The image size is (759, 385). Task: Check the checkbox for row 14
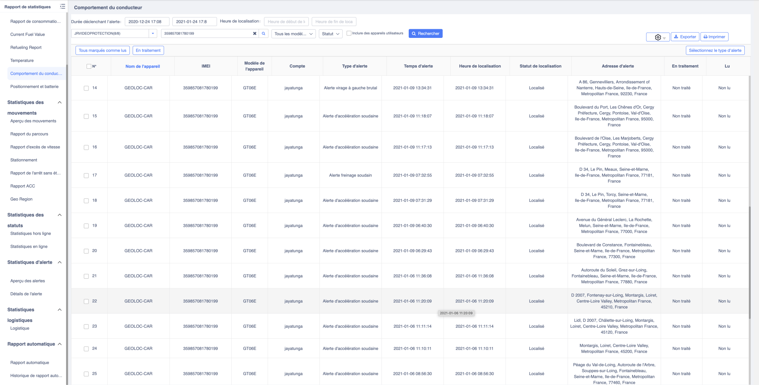coord(86,88)
